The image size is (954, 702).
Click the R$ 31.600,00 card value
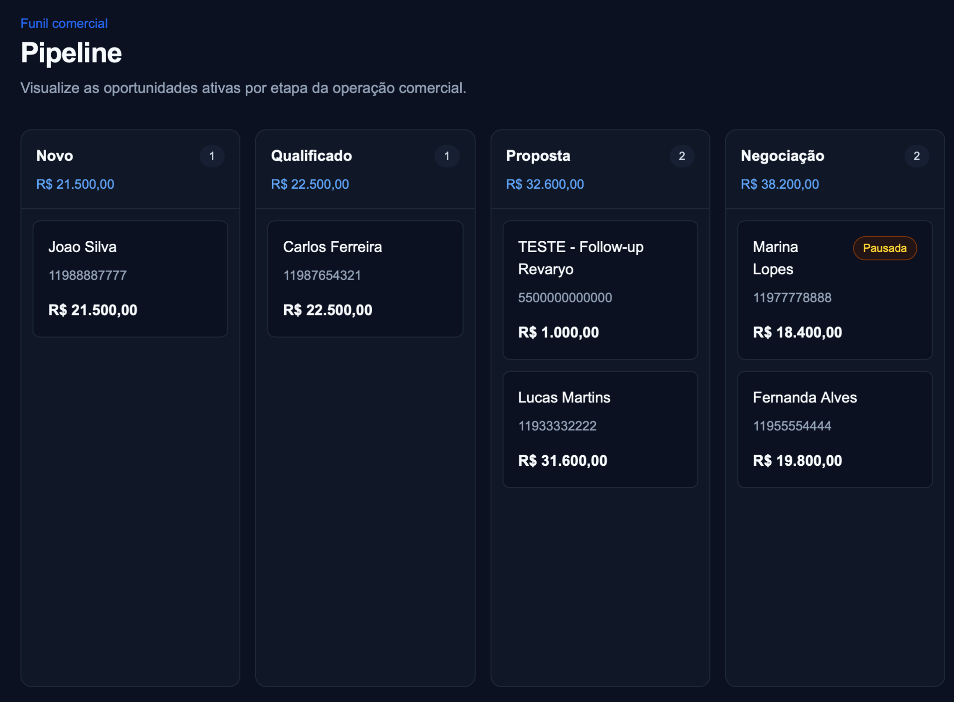coord(563,461)
